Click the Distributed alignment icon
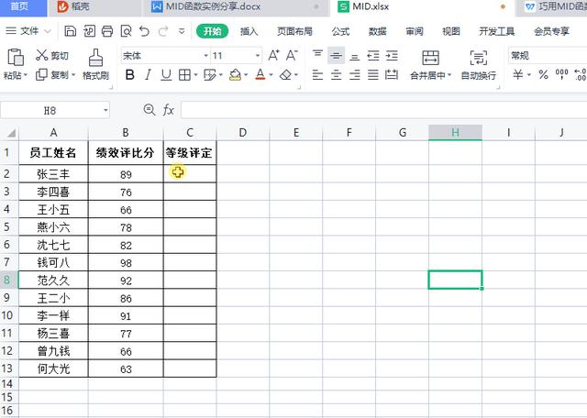The height and width of the screenshot is (418, 587). point(392,75)
